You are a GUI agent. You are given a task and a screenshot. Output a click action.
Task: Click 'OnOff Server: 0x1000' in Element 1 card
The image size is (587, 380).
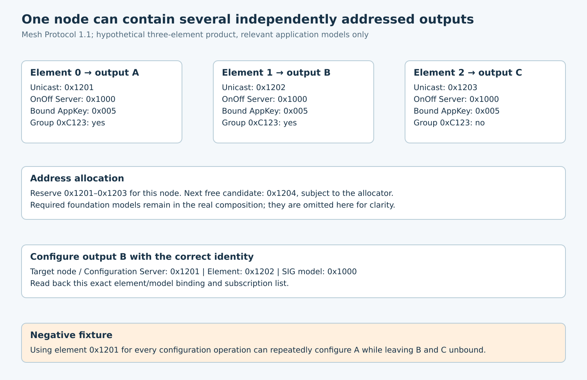point(265,99)
